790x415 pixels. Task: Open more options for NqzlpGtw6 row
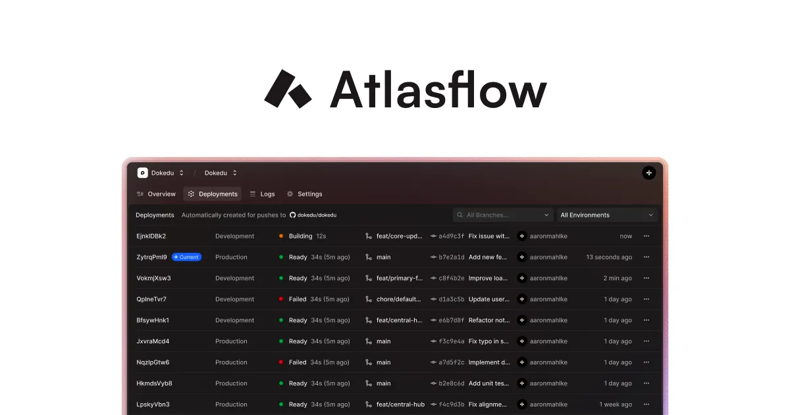coord(646,362)
